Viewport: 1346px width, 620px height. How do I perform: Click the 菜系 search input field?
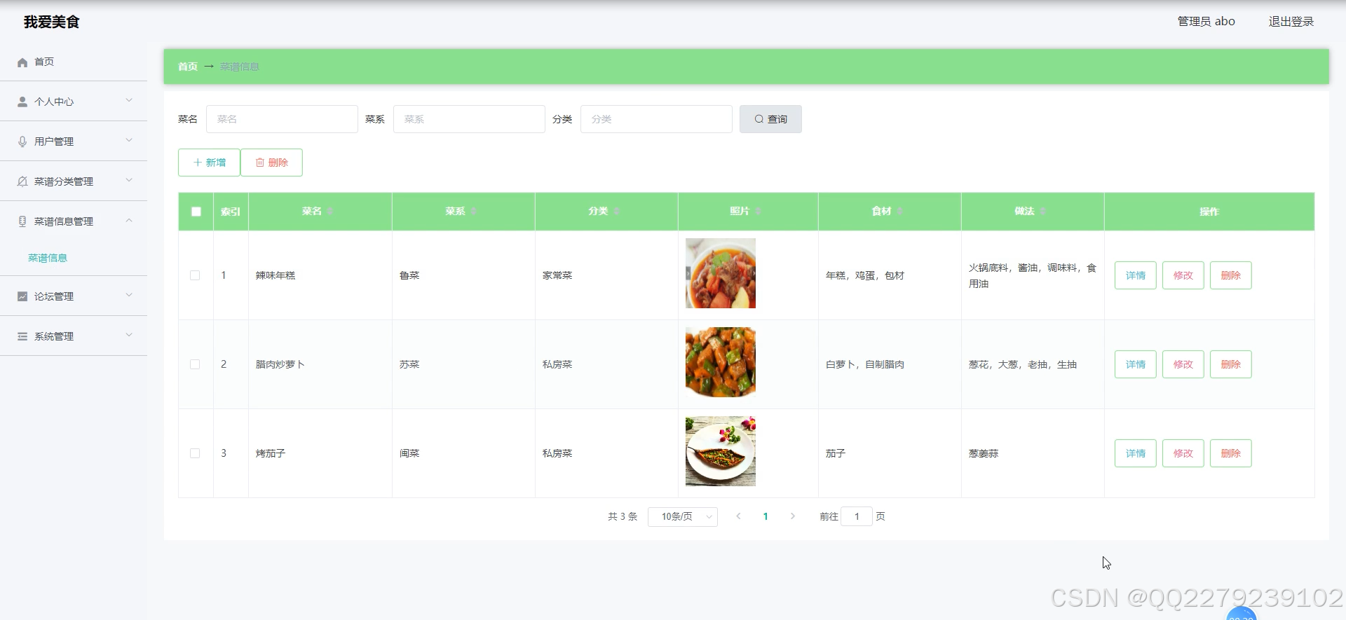click(468, 119)
